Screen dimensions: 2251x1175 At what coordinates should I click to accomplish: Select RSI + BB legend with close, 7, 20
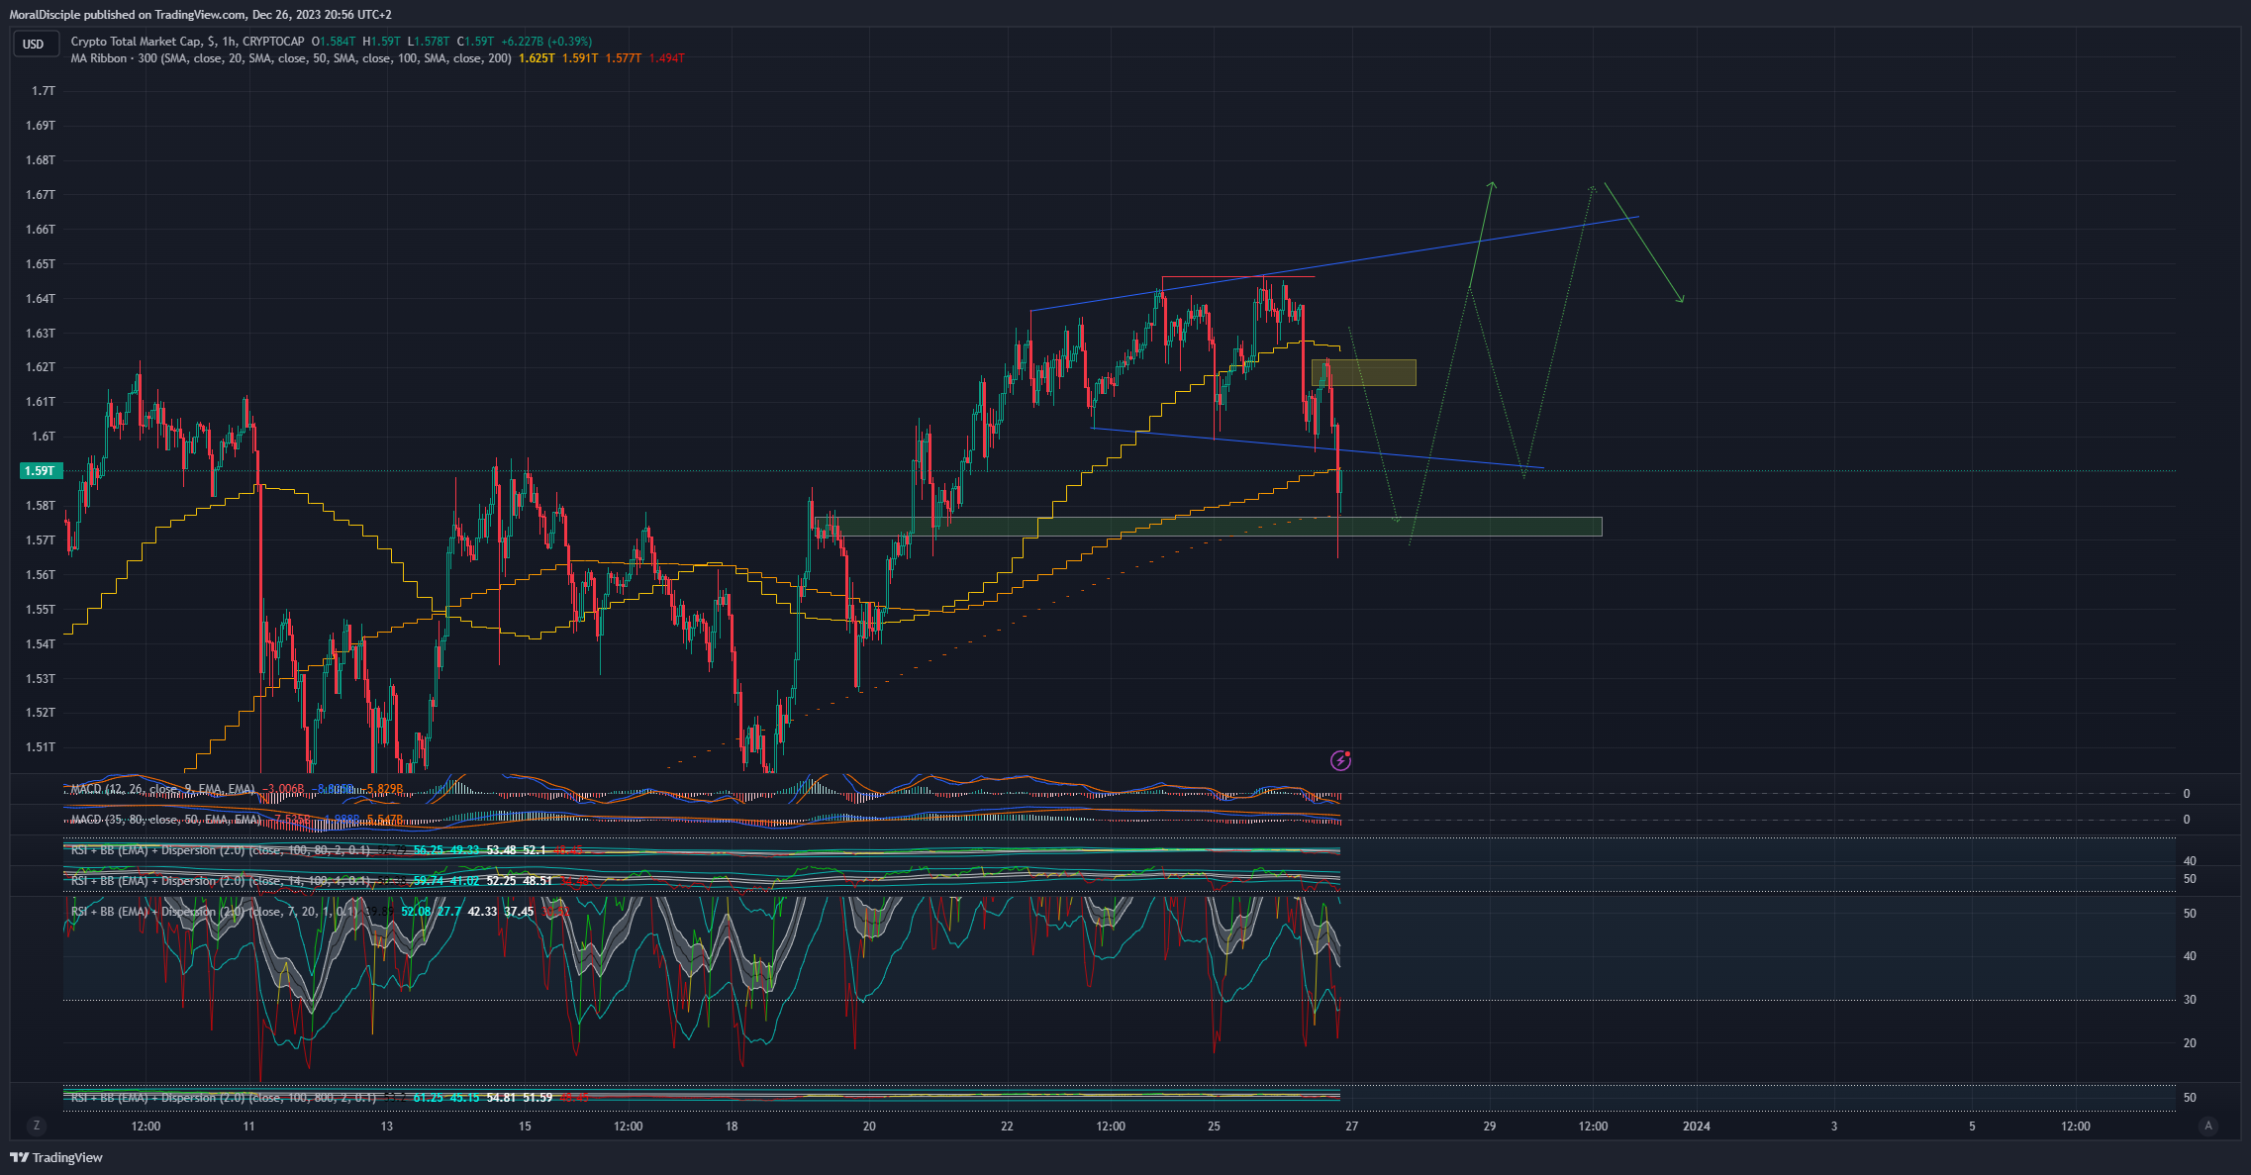click(x=214, y=912)
